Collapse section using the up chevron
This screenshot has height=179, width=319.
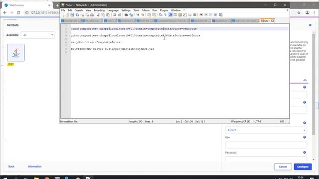point(305,80)
